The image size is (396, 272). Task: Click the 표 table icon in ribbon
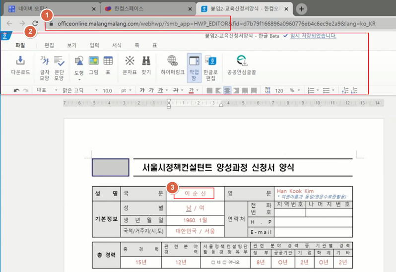click(108, 61)
